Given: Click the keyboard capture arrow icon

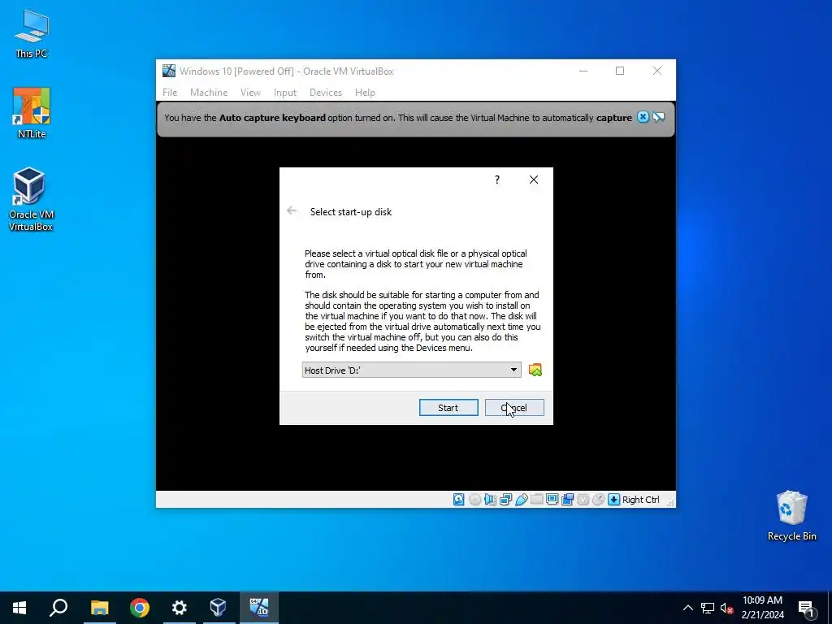Looking at the screenshot, I should pos(614,500).
